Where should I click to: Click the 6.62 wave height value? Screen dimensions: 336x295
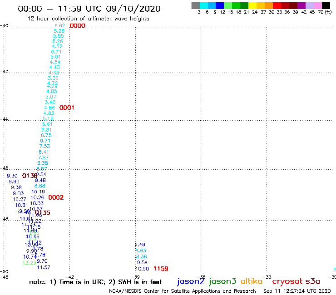(59, 26)
